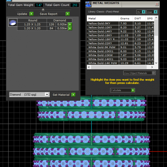Enable Use Object Materials option
This screenshot has height=167, width=167.
[x=153, y=73]
